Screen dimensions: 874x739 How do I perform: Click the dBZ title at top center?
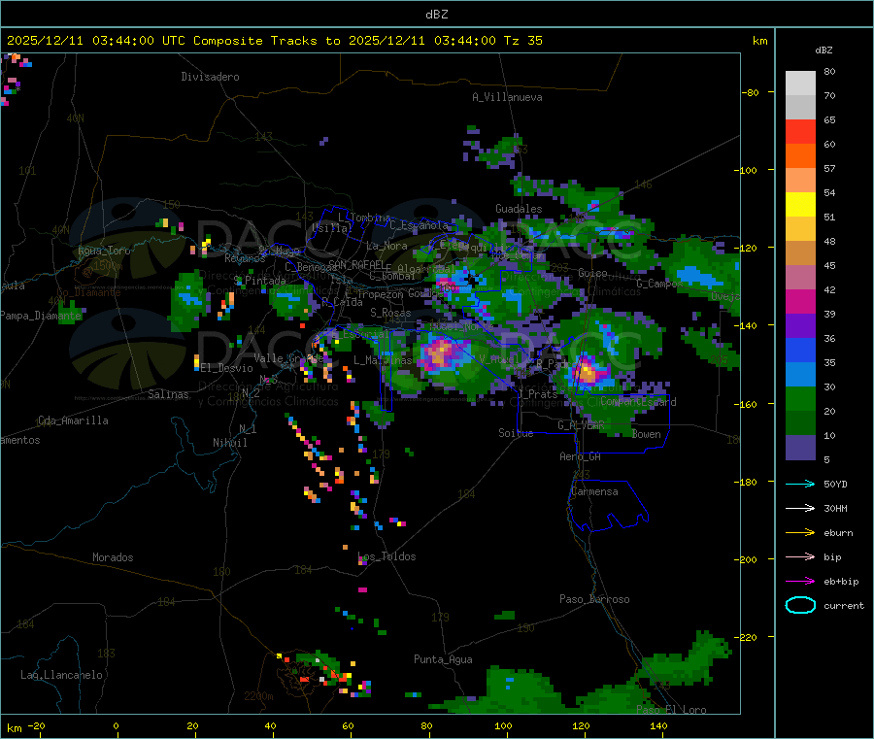[436, 15]
